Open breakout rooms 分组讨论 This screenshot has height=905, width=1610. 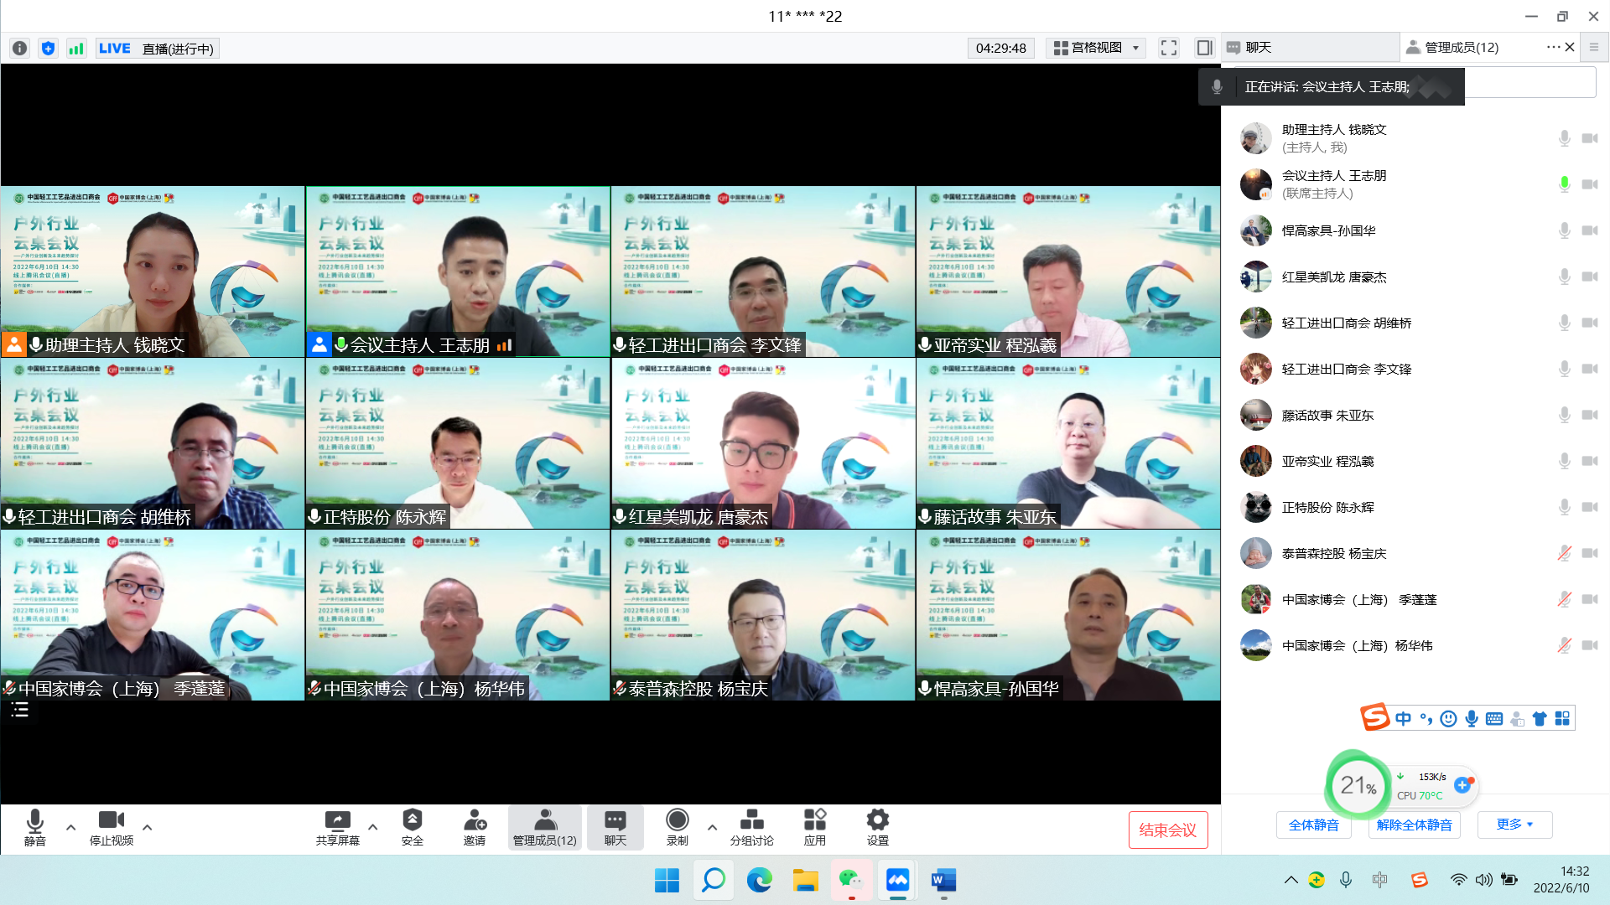(x=752, y=826)
